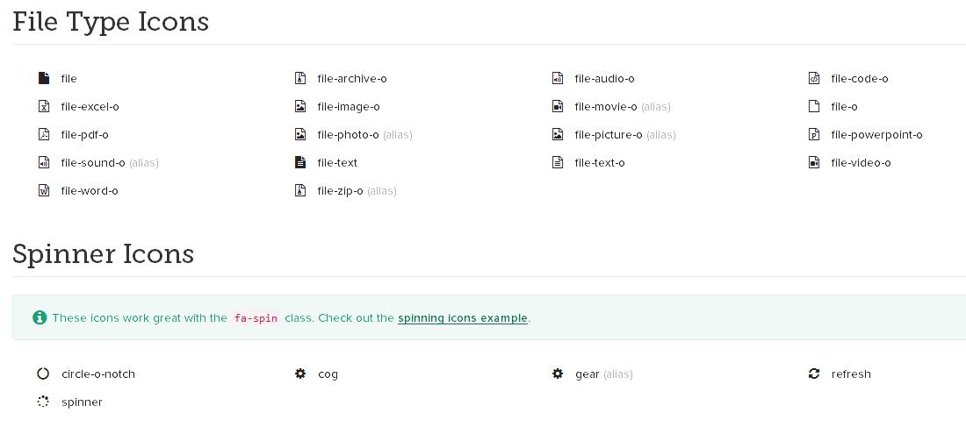Click the file-word-o icon
The image size is (966, 434).
(44, 191)
